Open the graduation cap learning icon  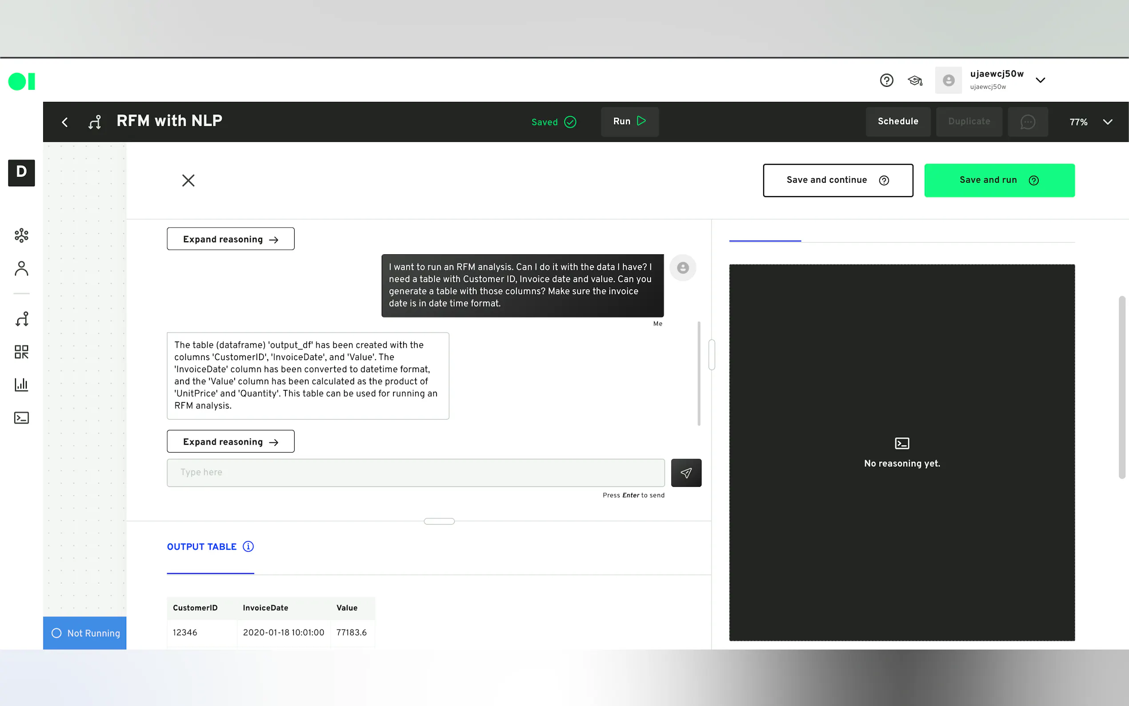(x=915, y=80)
